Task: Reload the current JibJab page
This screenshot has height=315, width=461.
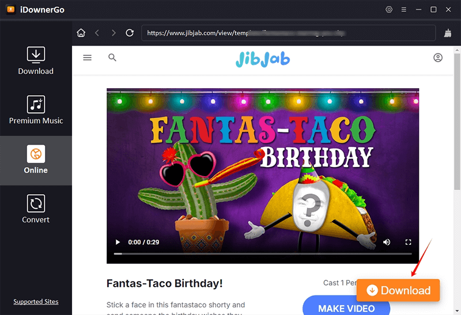Action: (x=130, y=33)
